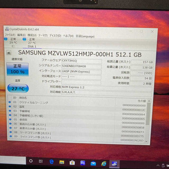Image resolution: width=169 pixels, height=169 pixels.
Task: Select row 06 総読み込み量 (ホスト)
Action: pos(77,125)
